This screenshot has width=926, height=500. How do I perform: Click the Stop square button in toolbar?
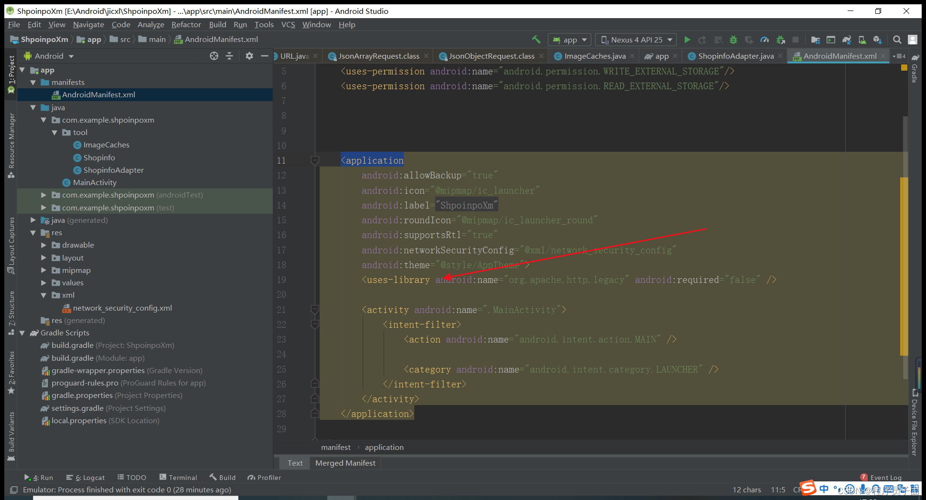[x=796, y=40]
